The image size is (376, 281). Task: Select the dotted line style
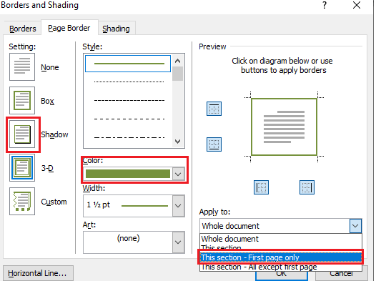point(129,82)
